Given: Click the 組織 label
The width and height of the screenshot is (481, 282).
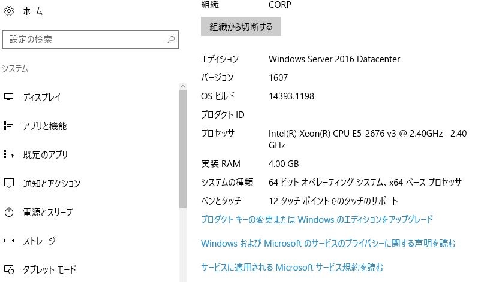Looking at the screenshot, I should point(210,5).
